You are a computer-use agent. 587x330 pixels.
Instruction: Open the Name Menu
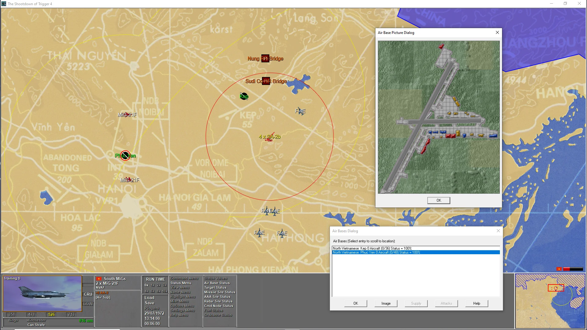coord(180,292)
